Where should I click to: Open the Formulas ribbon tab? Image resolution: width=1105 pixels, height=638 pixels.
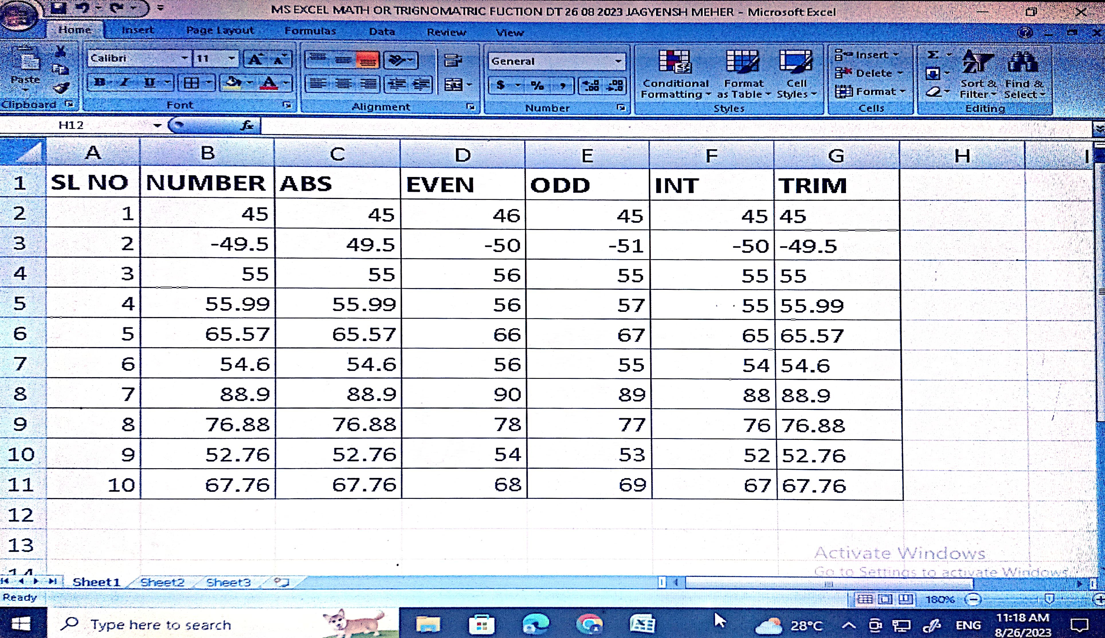[310, 31]
